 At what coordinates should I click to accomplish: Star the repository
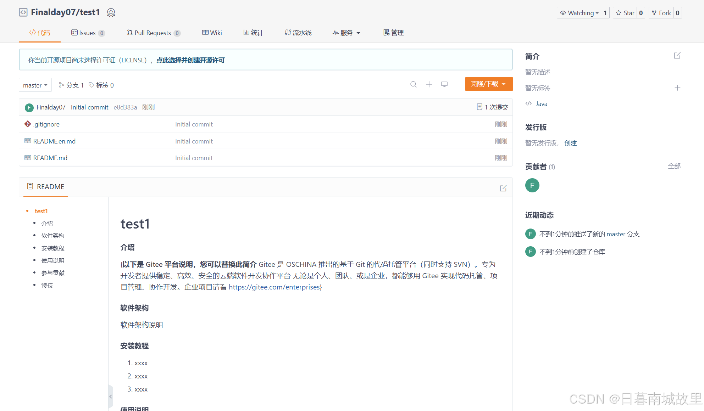(625, 13)
